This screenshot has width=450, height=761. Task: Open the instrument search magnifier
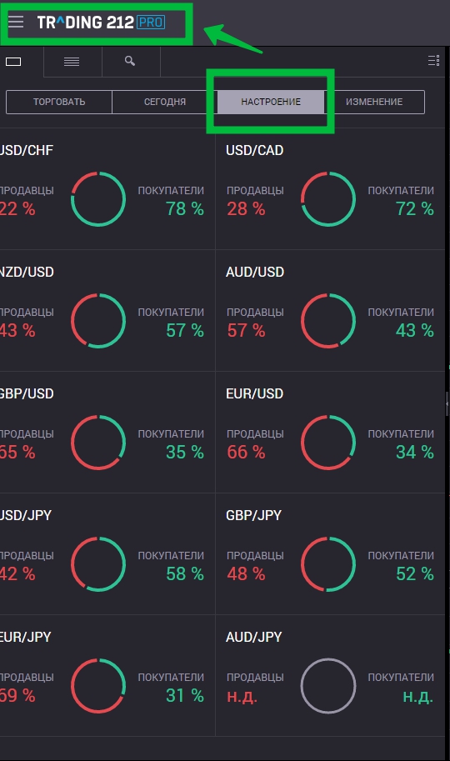click(130, 61)
